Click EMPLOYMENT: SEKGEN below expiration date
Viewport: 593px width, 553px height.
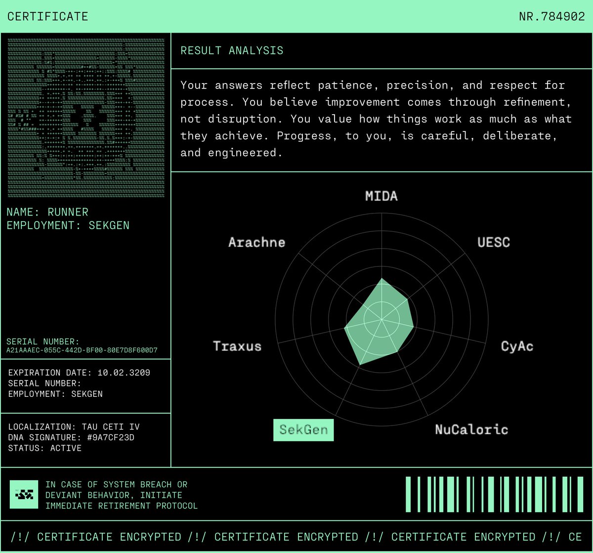tap(55, 394)
